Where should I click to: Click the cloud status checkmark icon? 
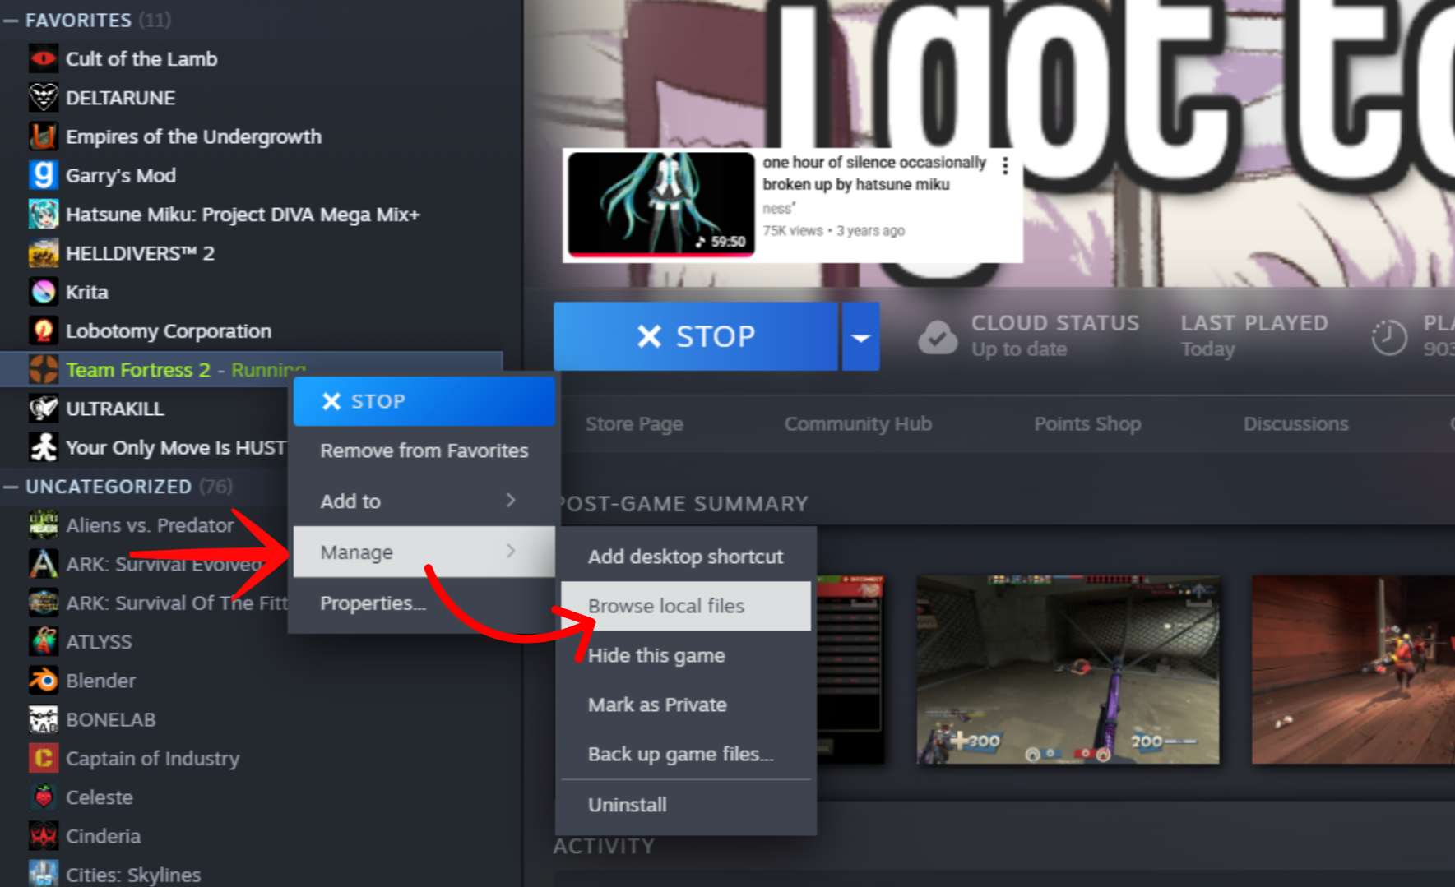tap(938, 337)
